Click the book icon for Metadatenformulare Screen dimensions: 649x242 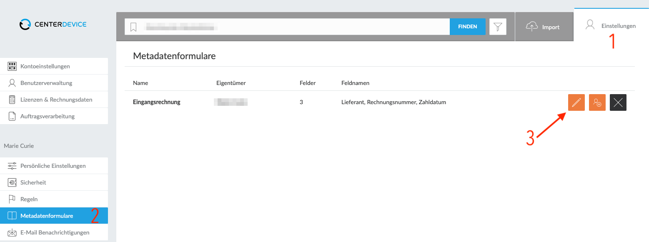point(12,216)
